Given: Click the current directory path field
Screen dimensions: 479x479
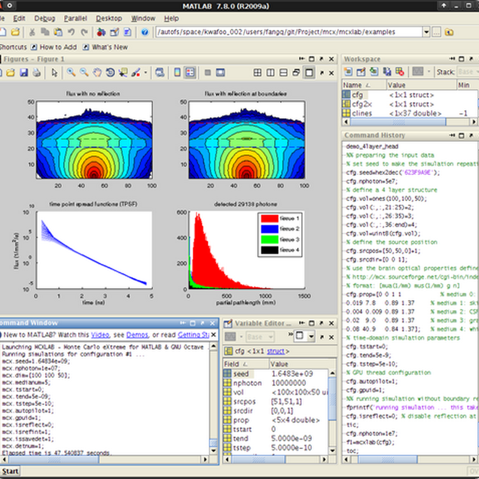Looking at the screenshot, I should (289, 32).
